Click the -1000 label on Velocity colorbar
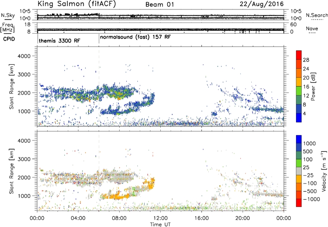This screenshot has width=328, height=227. [311, 199]
